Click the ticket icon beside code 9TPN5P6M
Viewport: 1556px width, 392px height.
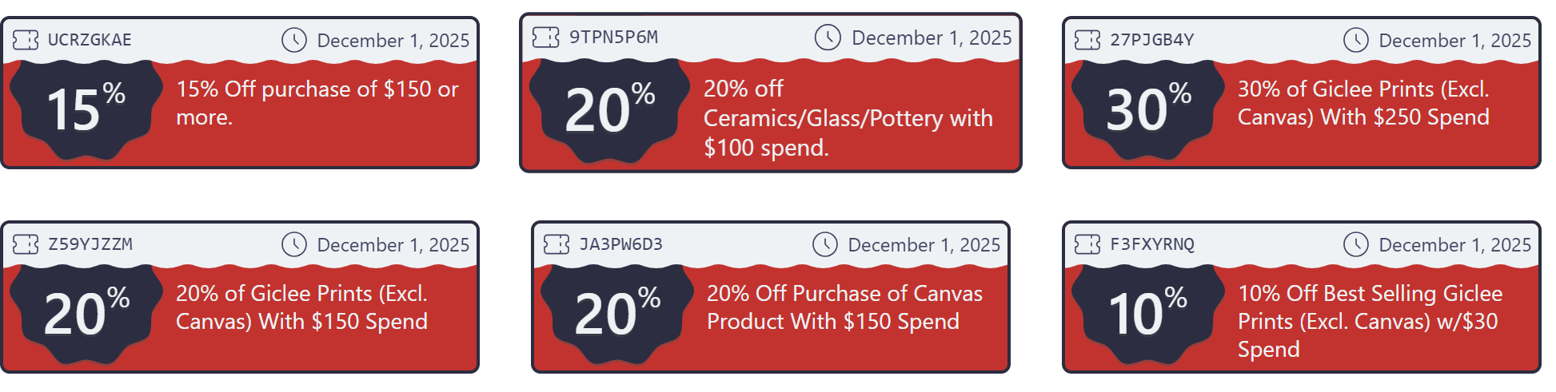(x=545, y=38)
